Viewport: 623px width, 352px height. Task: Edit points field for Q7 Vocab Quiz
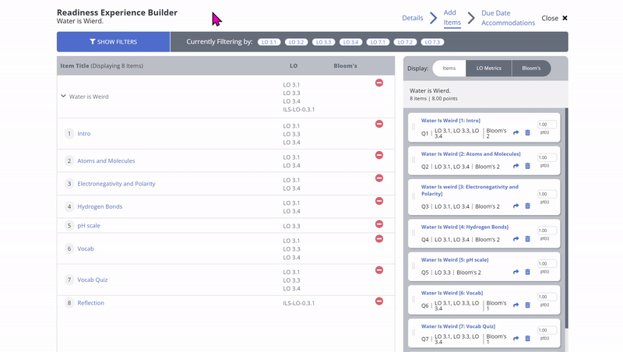(x=547, y=329)
